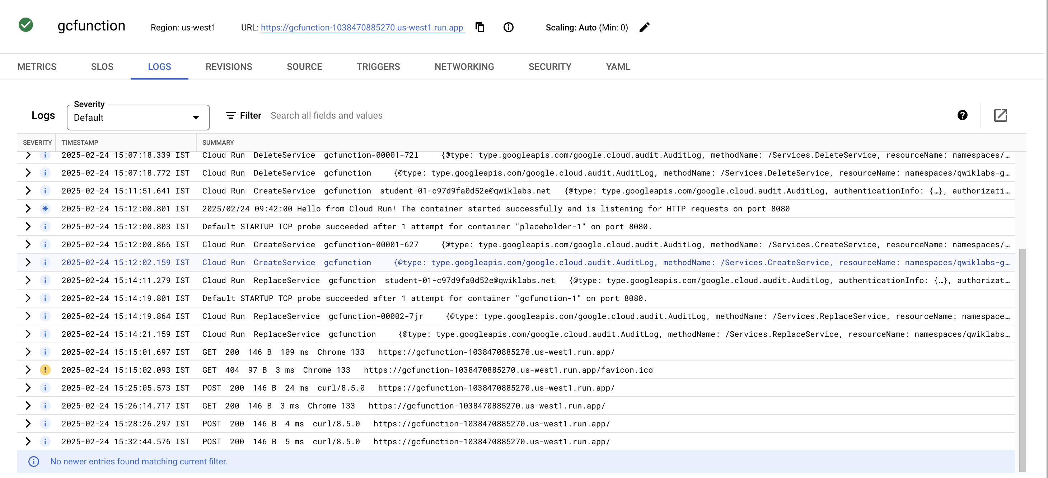Click the log search filter input field
Viewport: 1048px width, 478px height.
[x=602, y=115]
